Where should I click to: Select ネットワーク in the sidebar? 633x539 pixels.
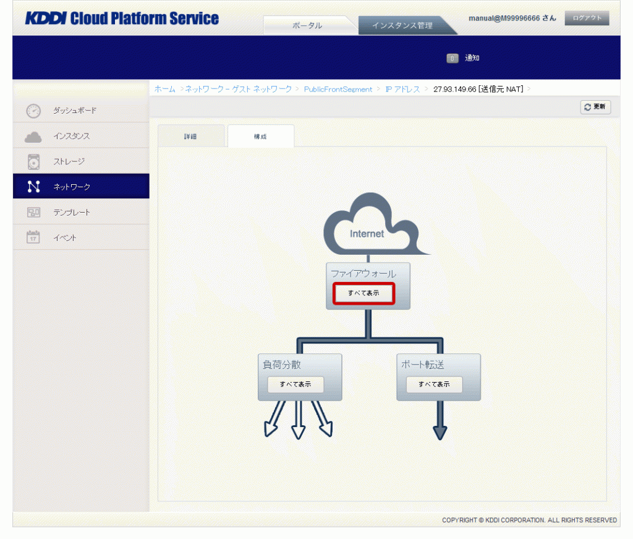pyautogui.click(x=81, y=187)
